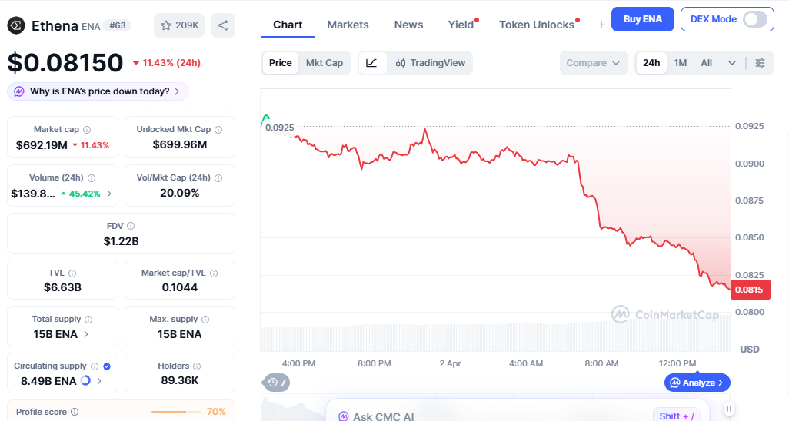789x421 pixels.
Task: Click the Max. supply info icon
Action: pos(205,320)
